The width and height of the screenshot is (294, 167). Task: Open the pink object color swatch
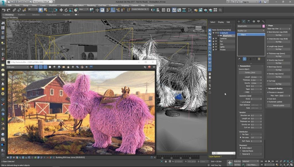pyautogui.click(x=264, y=26)
